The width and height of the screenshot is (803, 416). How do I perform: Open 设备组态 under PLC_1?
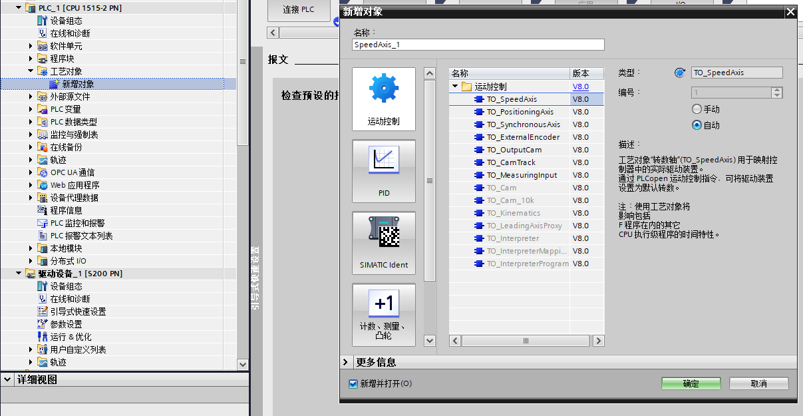(66, 21)
